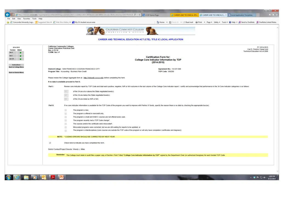Click the Read mail envelope icon
Image resolution: width=281 pixels, height=210 pixels.
[x=184, y=22]
